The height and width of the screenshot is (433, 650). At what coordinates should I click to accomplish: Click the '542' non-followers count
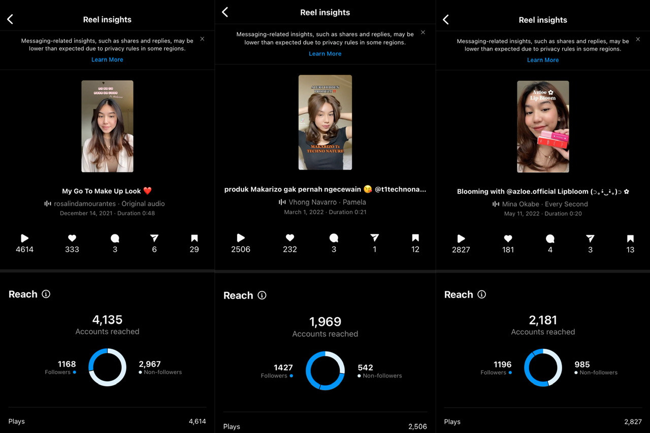coord(365,368)
